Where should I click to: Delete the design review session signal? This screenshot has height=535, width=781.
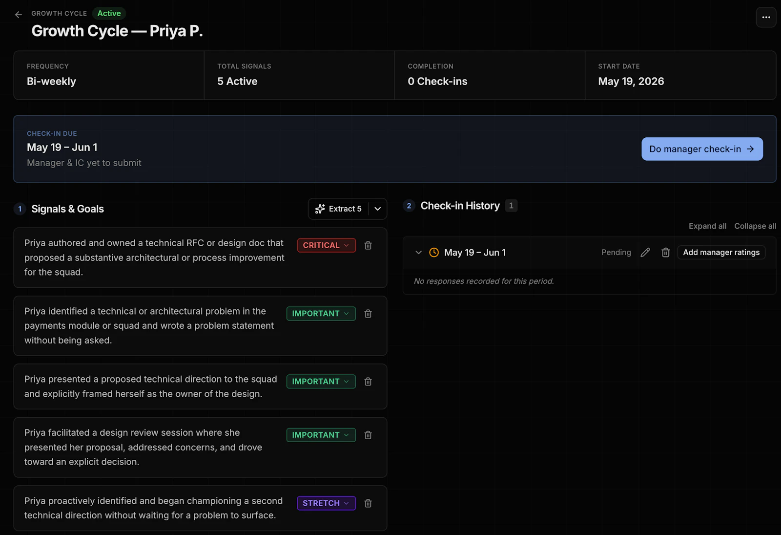[368, 435]
